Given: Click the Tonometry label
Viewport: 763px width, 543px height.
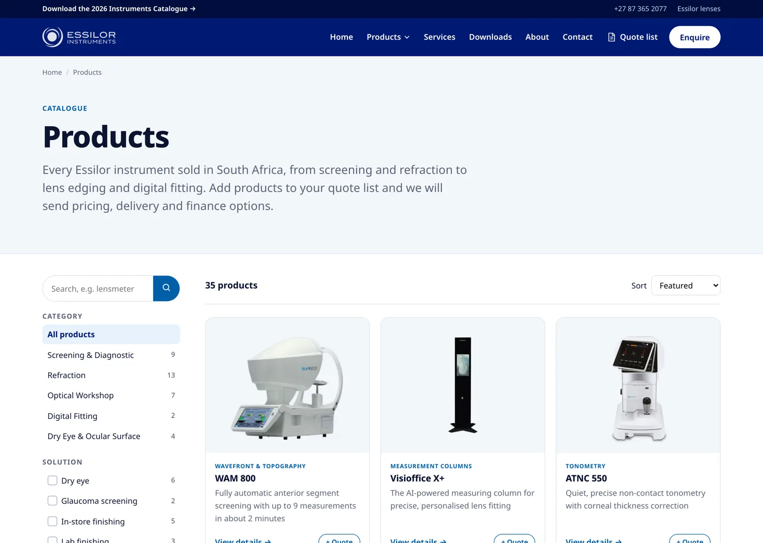Looking at the screenshot, I should click(x=585, y=466).
